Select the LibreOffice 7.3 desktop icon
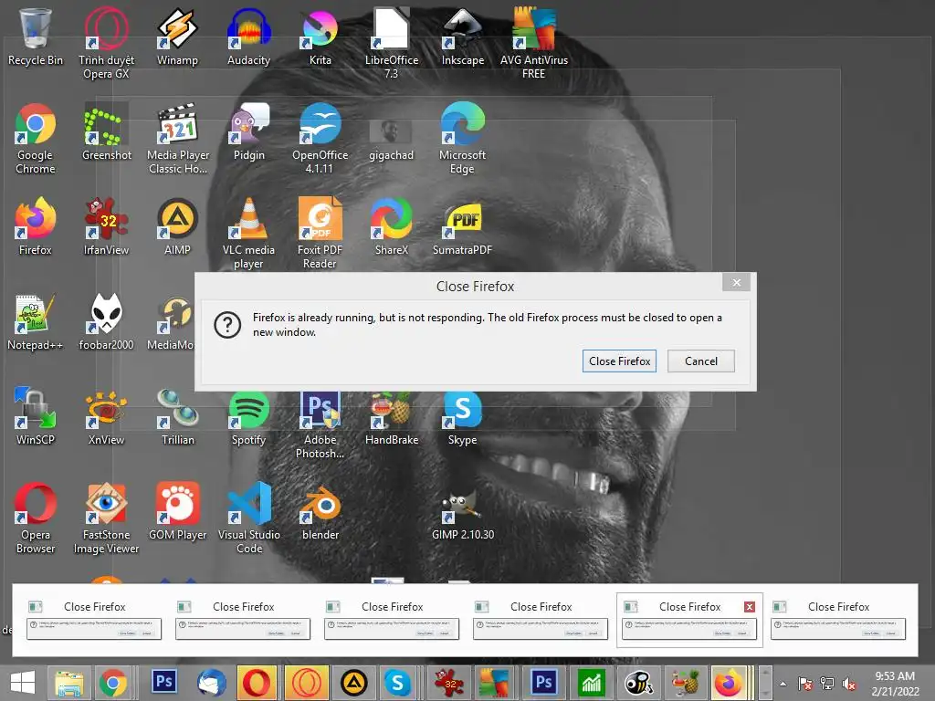 click(391, 43)
